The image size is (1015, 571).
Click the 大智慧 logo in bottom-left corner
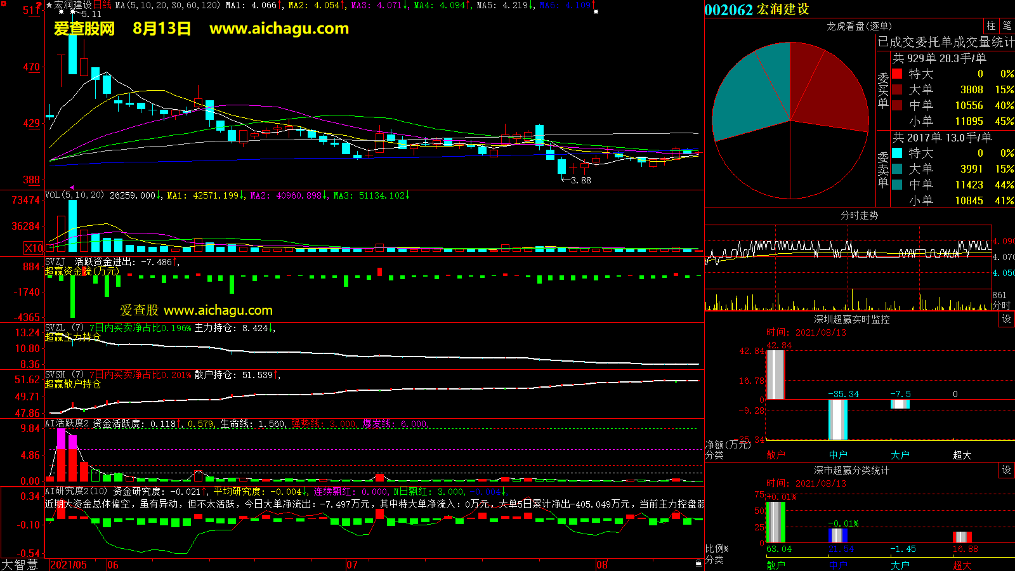coord(20,565)
